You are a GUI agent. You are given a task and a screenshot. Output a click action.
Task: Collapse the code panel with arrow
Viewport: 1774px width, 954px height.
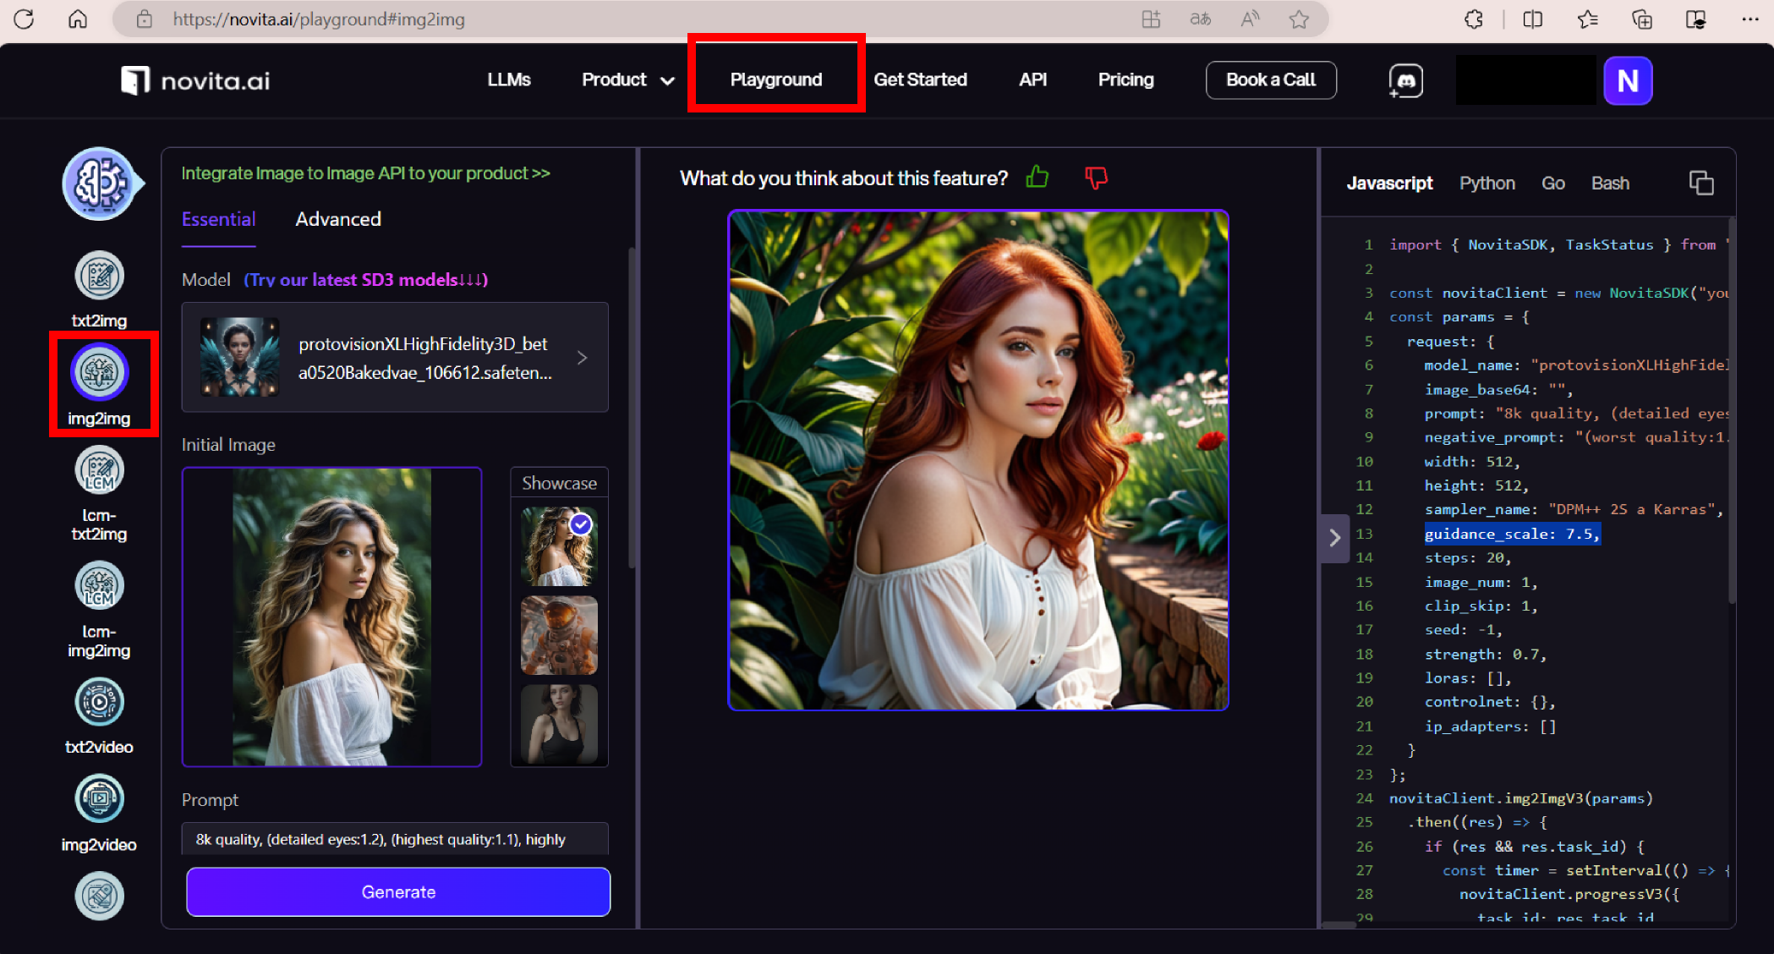click(x=1334, y=538)
